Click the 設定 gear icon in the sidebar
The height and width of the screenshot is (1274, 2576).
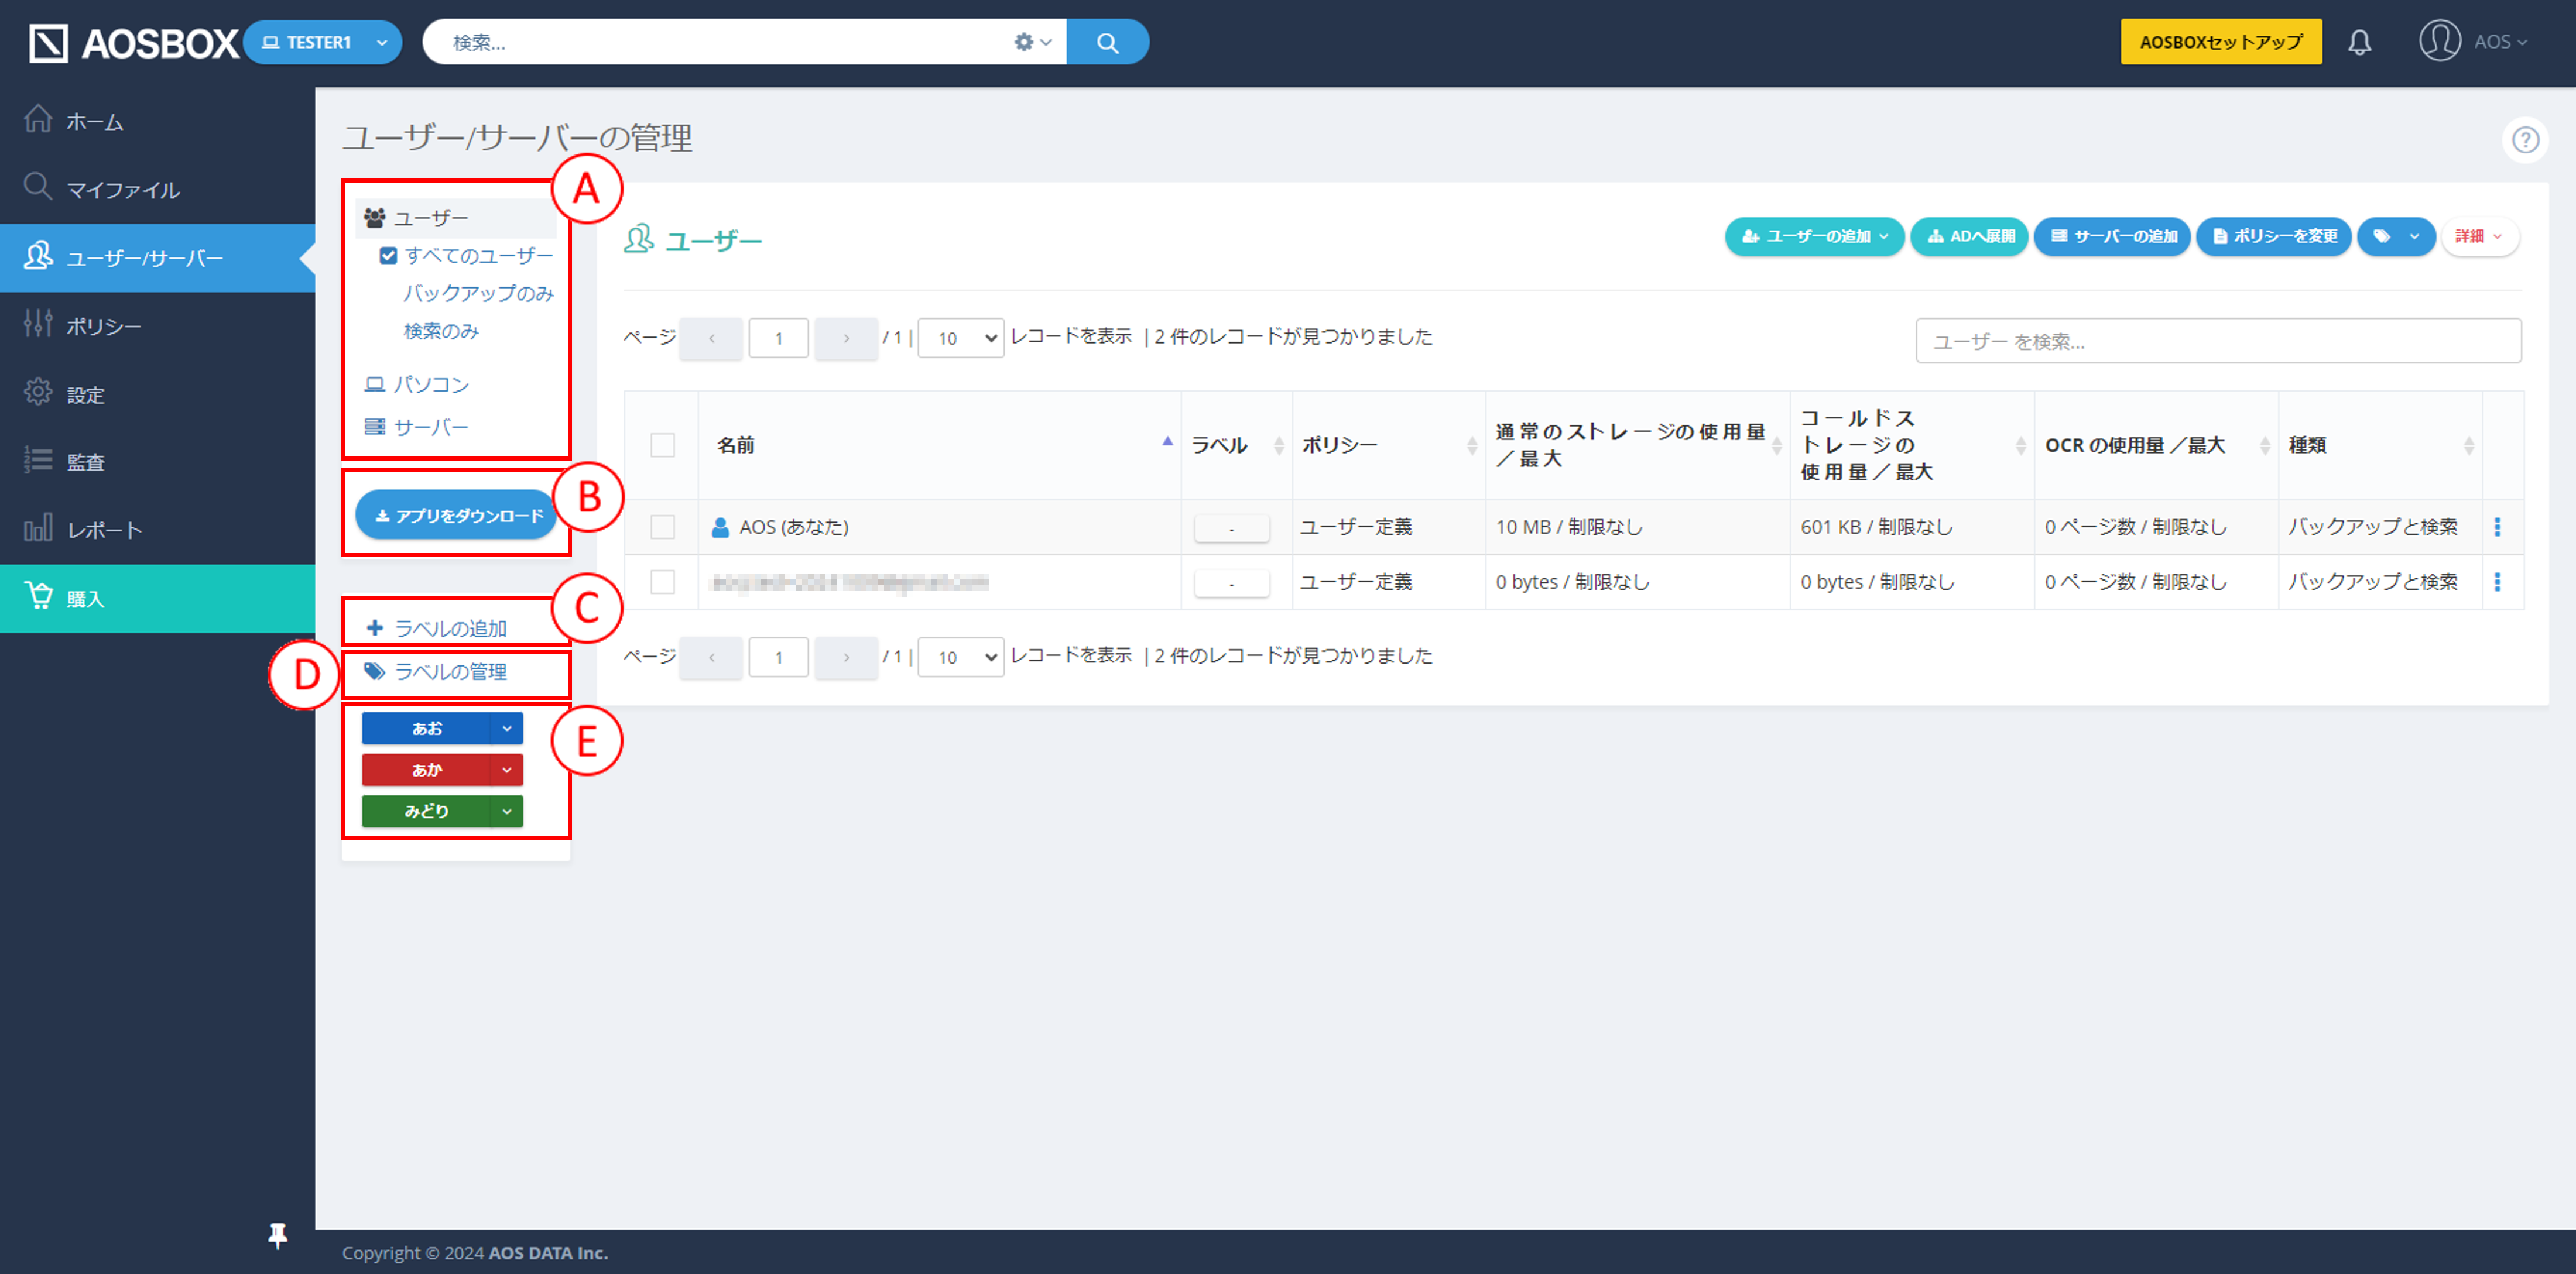click(x=38, y=393)
